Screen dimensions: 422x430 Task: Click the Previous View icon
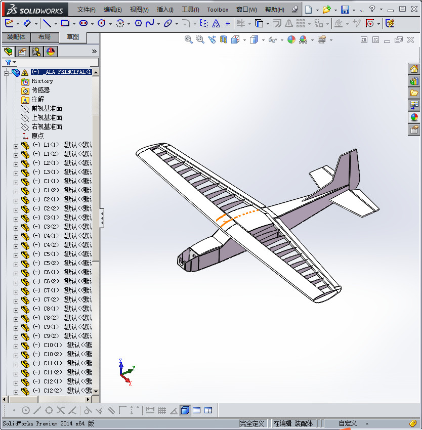click(x=212, y=40)
